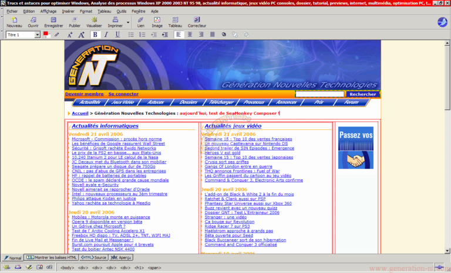
Task: Click the Devenir membre link
Action: tap(85, 94)
